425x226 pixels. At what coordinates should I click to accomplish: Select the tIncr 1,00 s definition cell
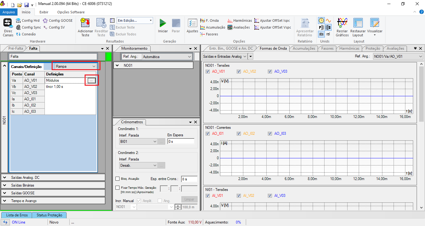pos(70,87)
